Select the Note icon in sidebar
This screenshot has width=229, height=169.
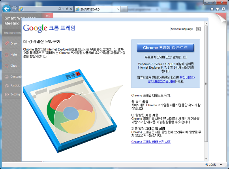[x=7, y=54]
